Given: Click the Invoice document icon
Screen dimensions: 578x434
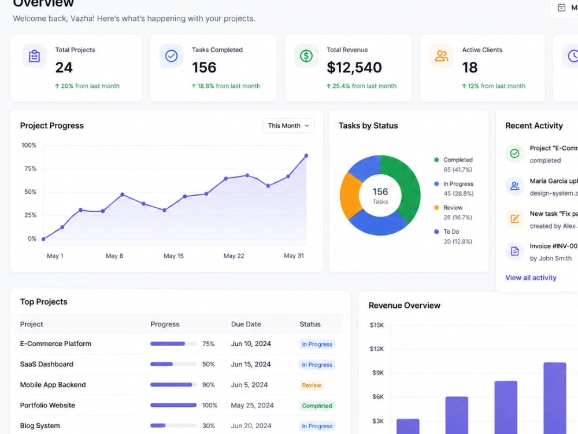Looking at the screenshot, I should 514,252.
